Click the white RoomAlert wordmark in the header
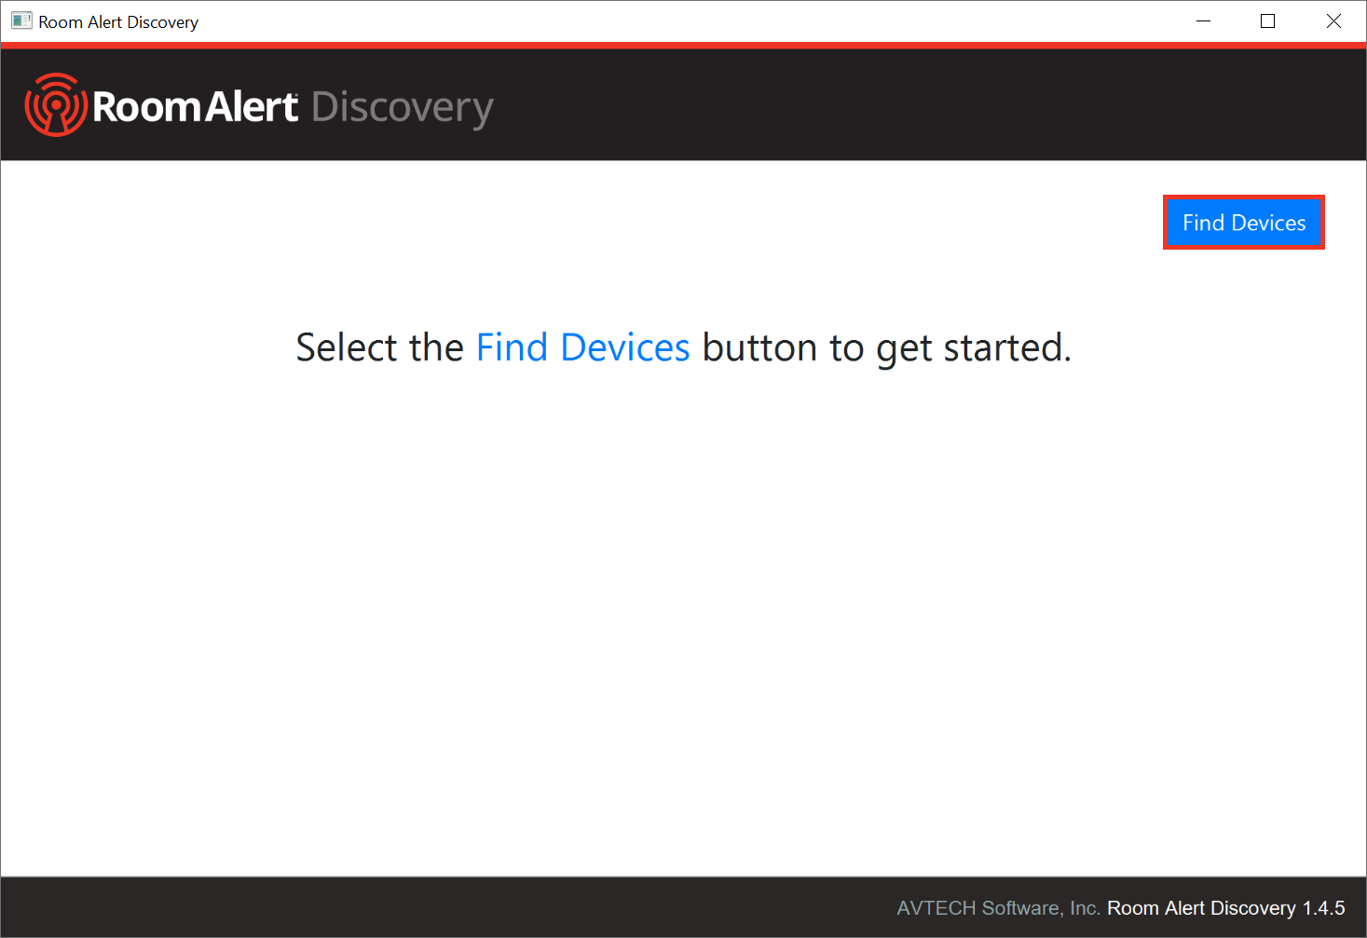Screen dimensions: 1367x938 (x=196, y=106)
